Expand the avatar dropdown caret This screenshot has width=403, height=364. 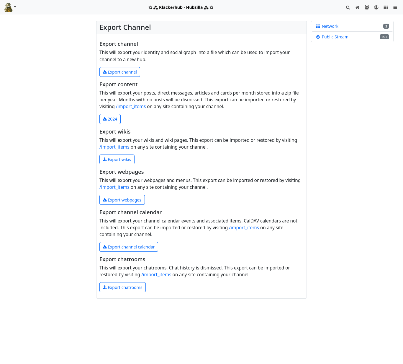click(x=15, y=7)
